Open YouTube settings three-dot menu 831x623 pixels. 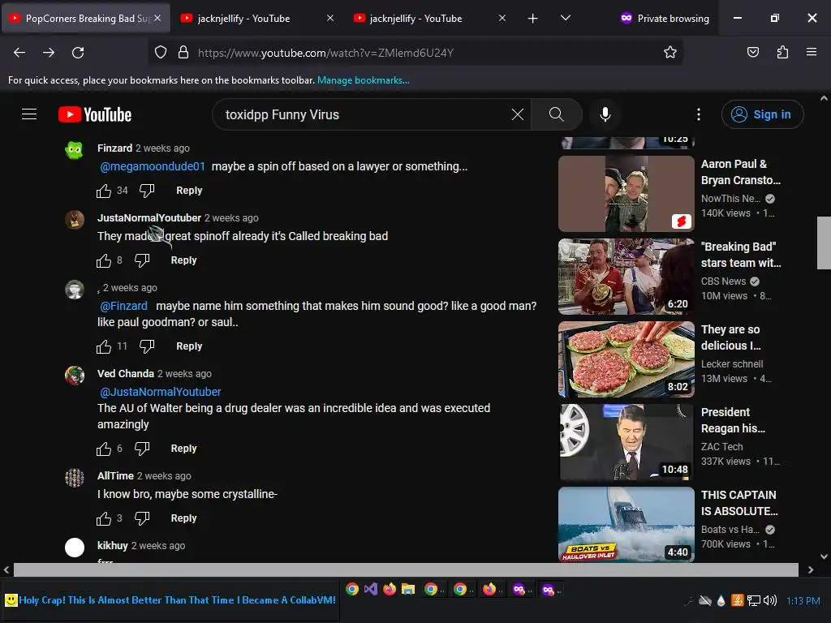pyautogui.click(x=699, y=114)
